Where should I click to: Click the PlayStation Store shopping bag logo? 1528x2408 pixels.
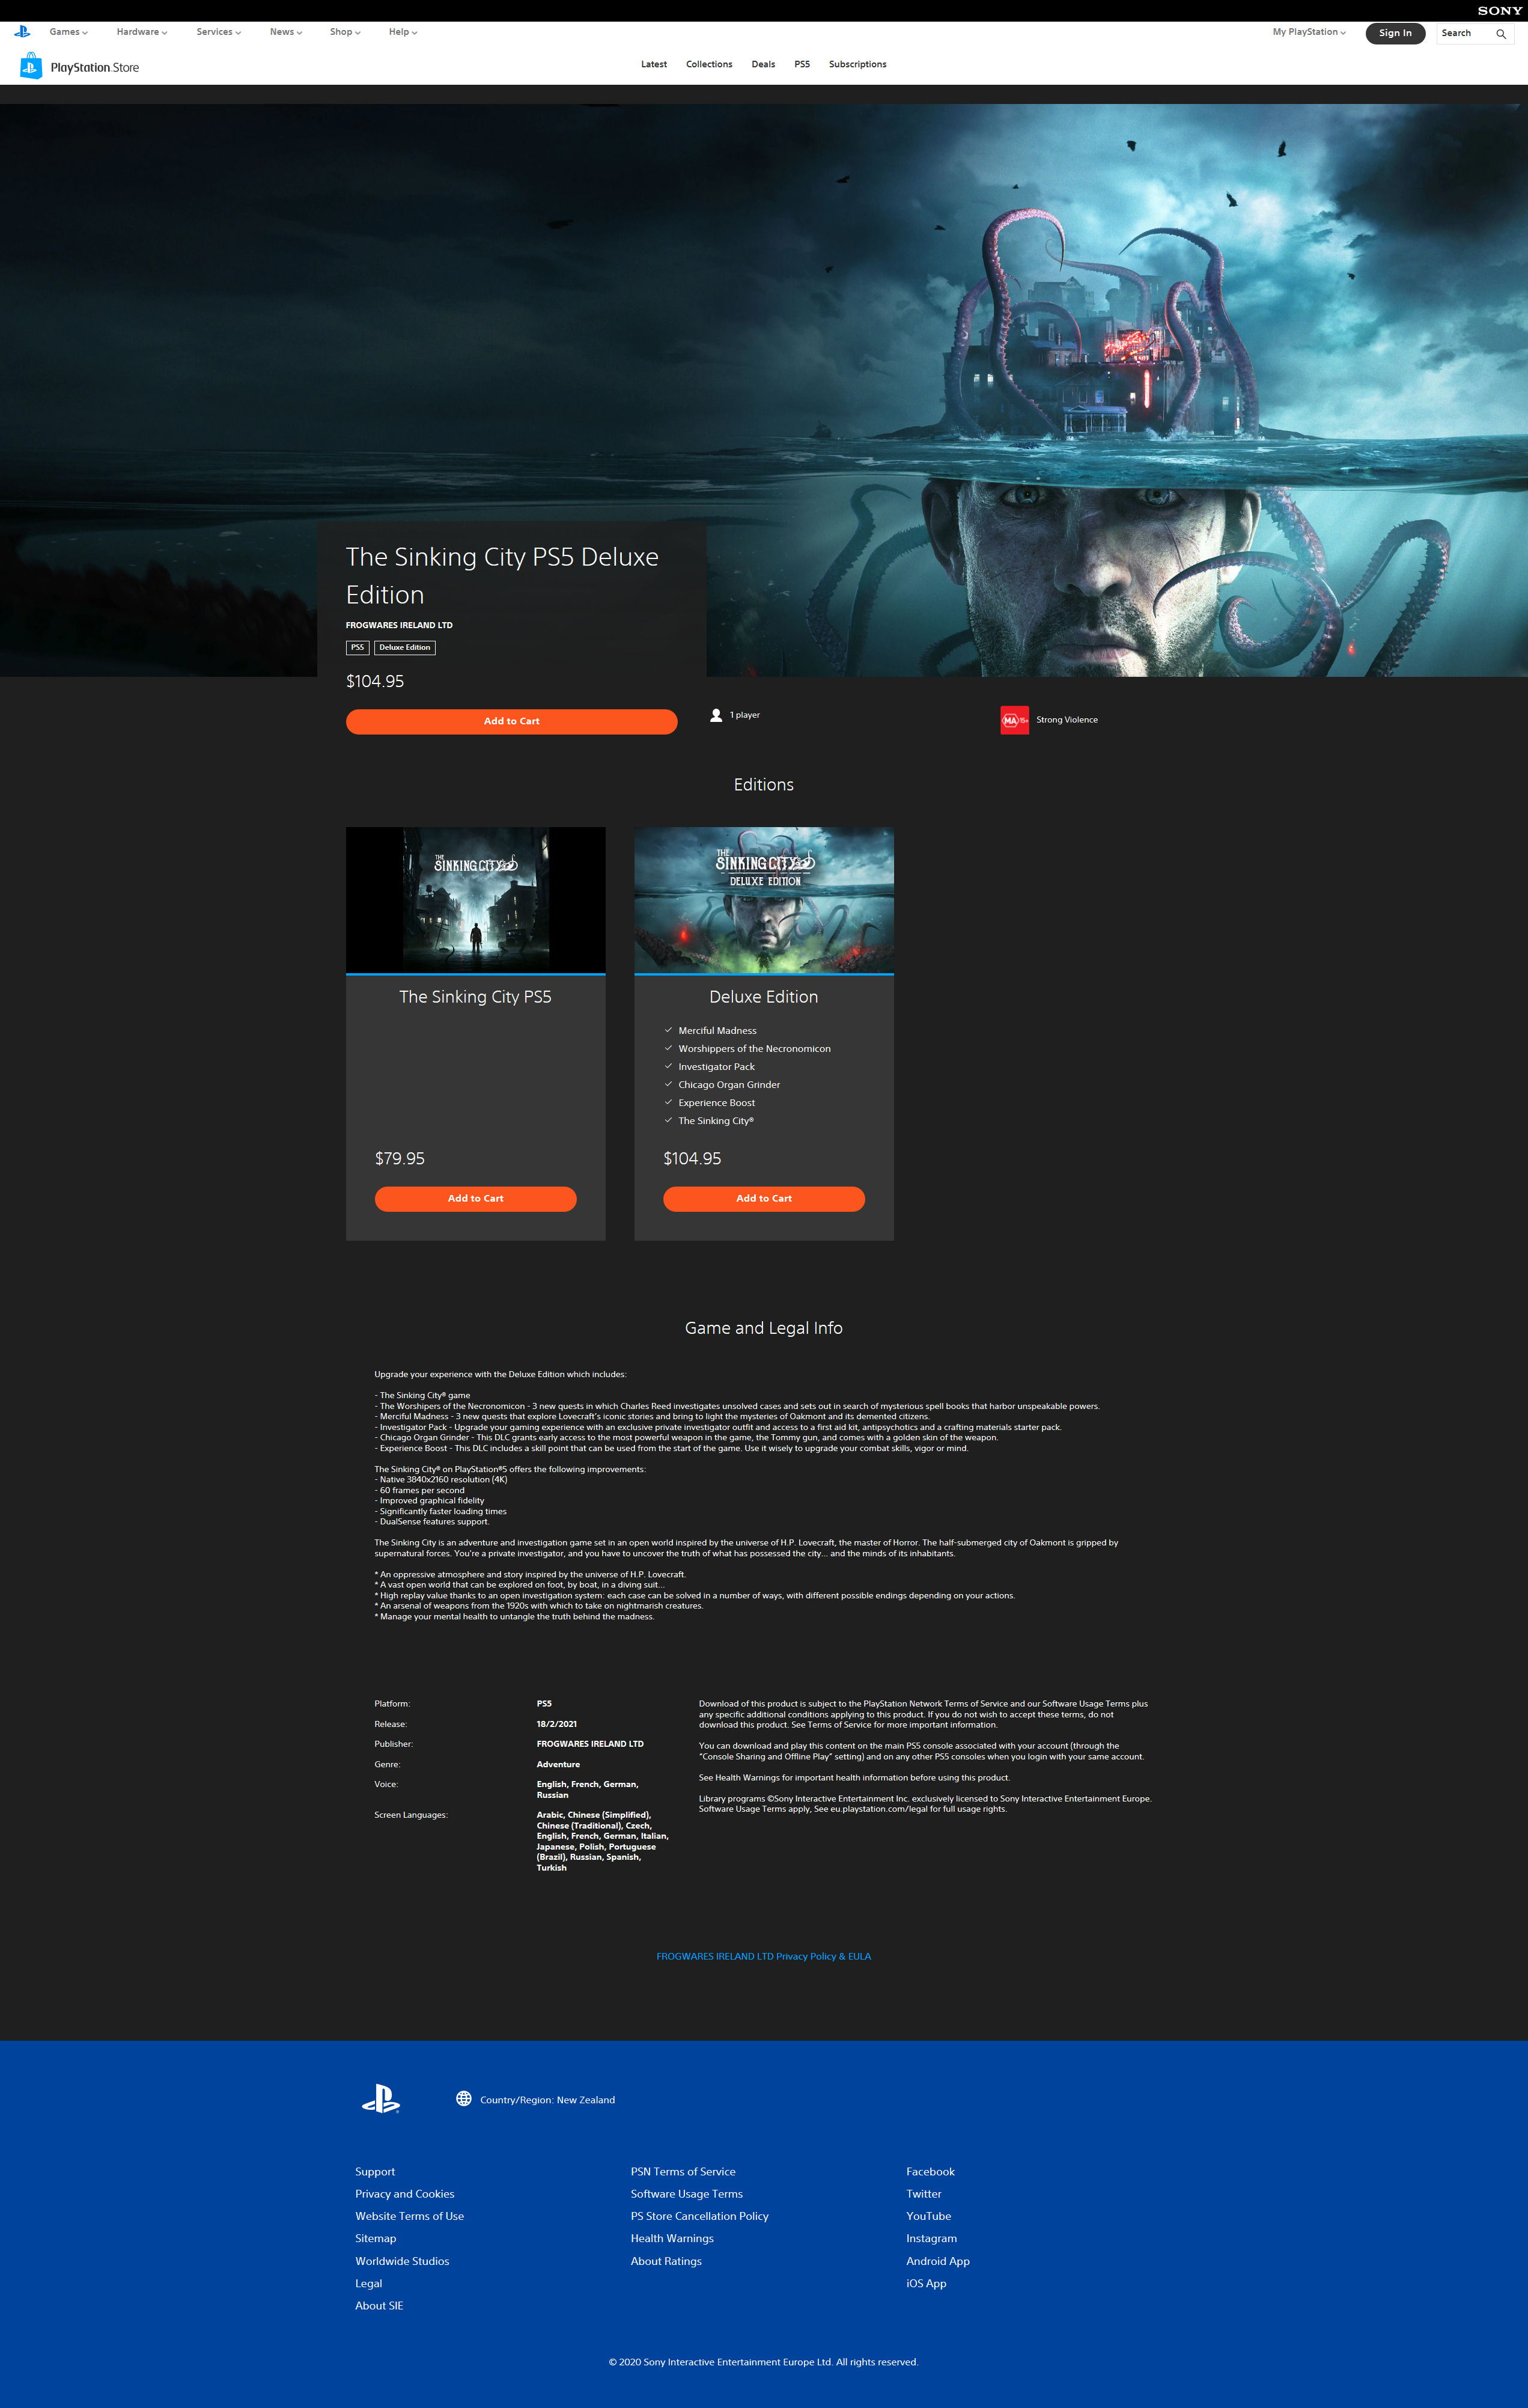click(x=31, y=66)
